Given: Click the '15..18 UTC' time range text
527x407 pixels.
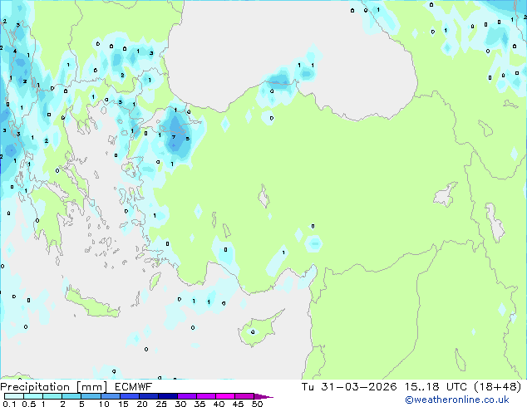Looking at the screenshot, I should (x=436, y=387).
